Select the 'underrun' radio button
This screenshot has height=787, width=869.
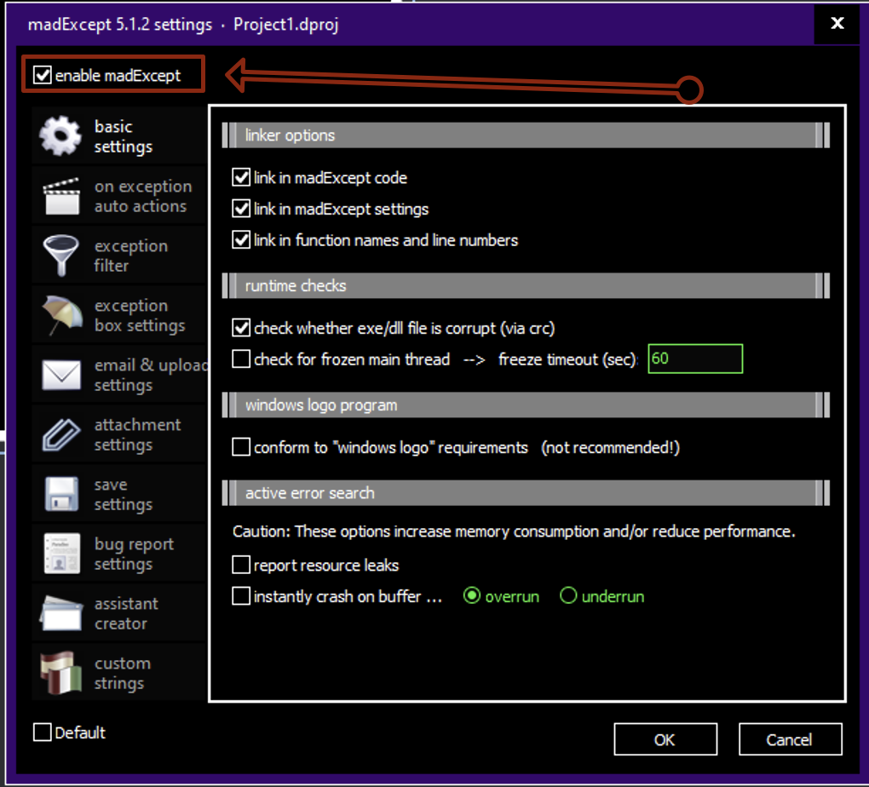pos(568,596)
